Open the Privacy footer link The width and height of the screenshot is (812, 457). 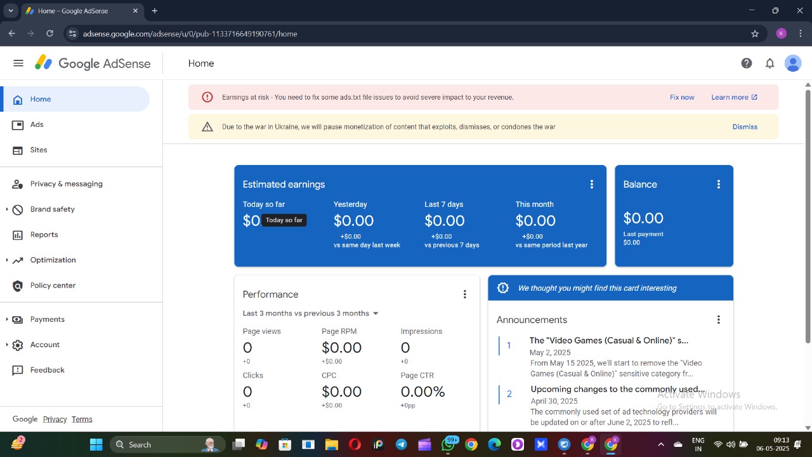(x=55, y=419)
